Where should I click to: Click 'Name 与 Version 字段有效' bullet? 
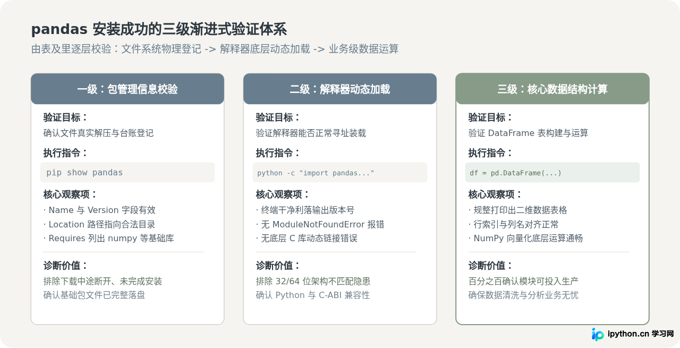(x=99, y=210)
